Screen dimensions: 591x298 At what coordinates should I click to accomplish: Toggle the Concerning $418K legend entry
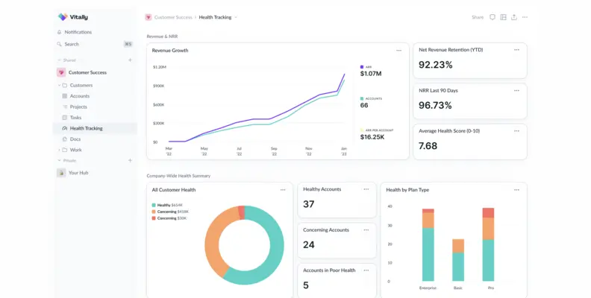[170, 212]
